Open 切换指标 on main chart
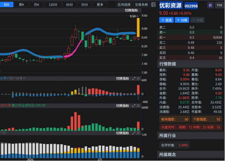This screenshot has height=161, width=225. (x=131, y=10)
